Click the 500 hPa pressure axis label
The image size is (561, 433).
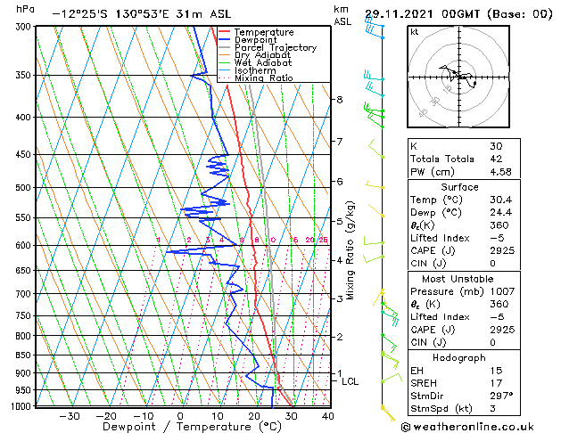point(25,188)
